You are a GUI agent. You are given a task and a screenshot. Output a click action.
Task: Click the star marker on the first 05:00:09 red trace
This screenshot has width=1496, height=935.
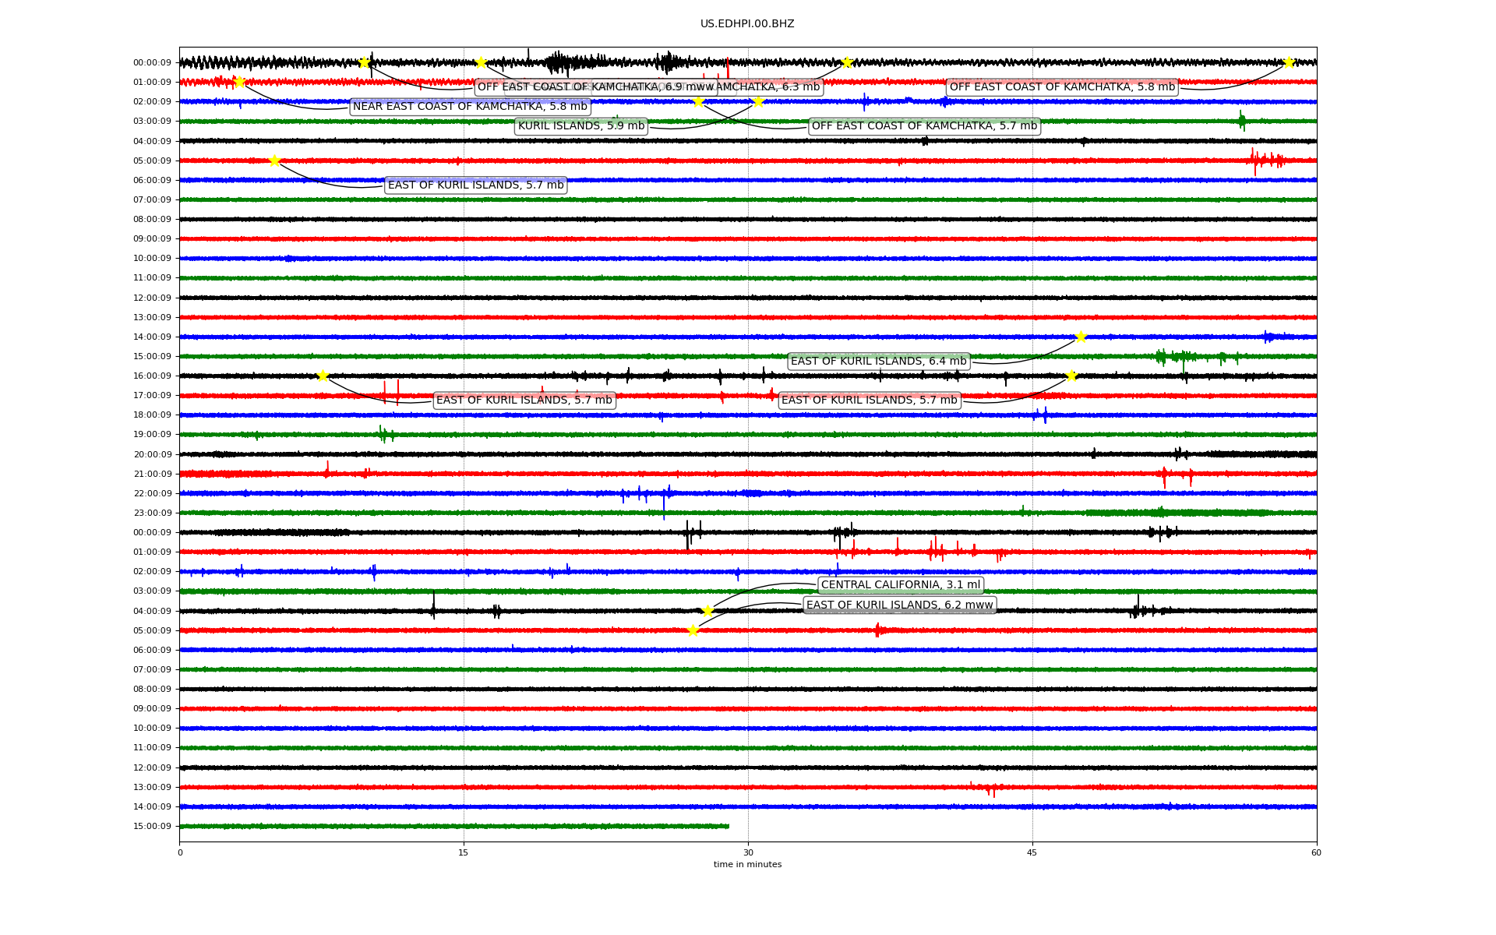tap(274, 161)
